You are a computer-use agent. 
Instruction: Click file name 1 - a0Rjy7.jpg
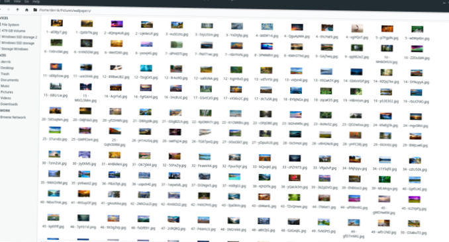click(57, 32)
